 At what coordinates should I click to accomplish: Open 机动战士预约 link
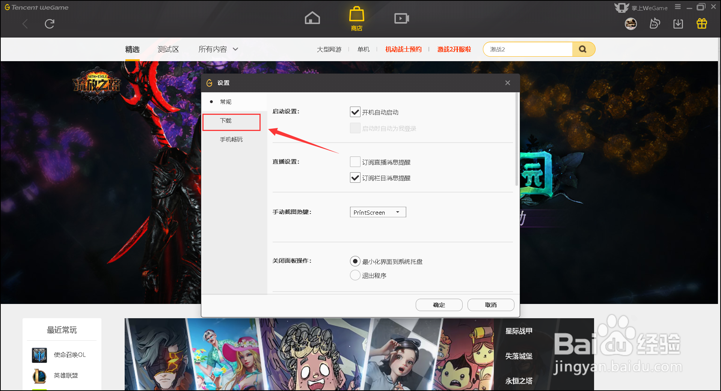(403, 50)
